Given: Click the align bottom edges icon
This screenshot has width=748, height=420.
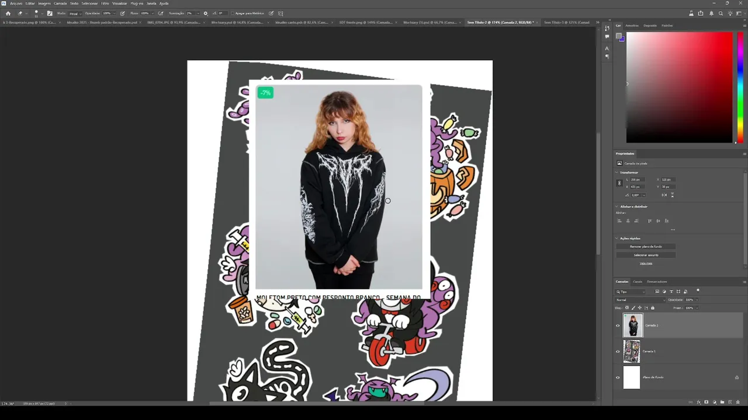Looking at the screenshot, I should coord(666,220).
